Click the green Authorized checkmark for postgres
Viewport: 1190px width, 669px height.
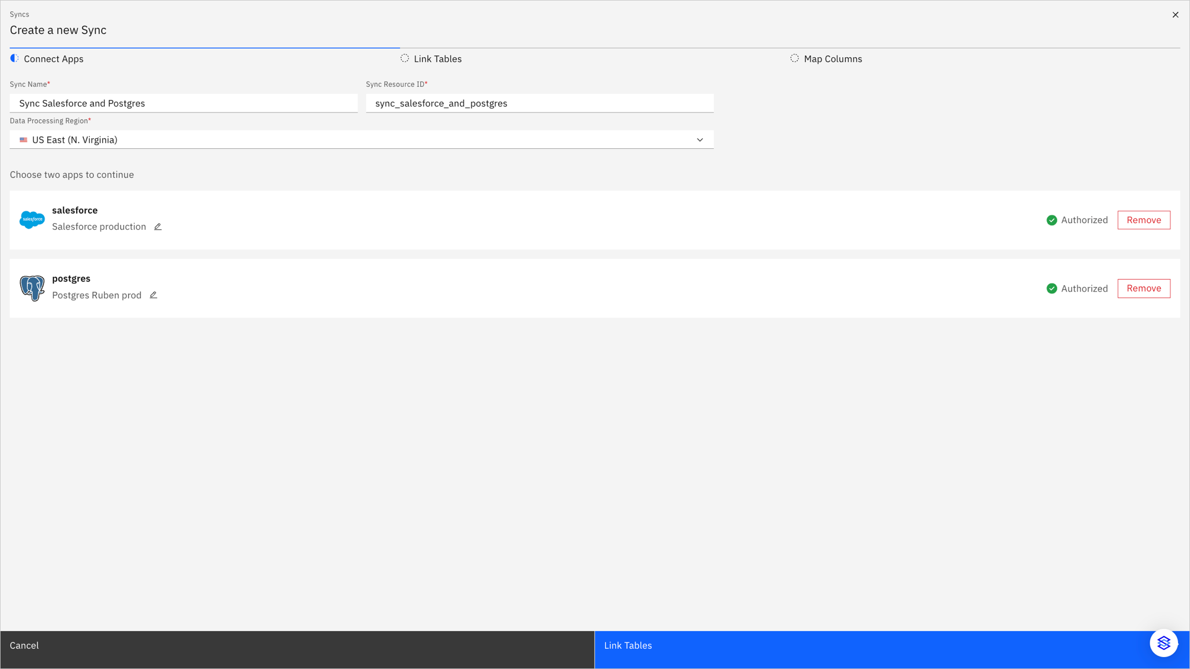coord(1052,289)
